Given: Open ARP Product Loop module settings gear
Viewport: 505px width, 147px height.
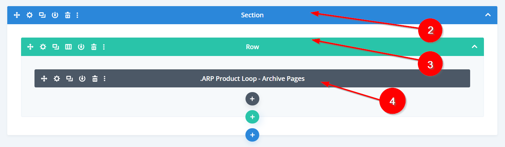Looking at the screenshot, I should click(x=57, y=78).
